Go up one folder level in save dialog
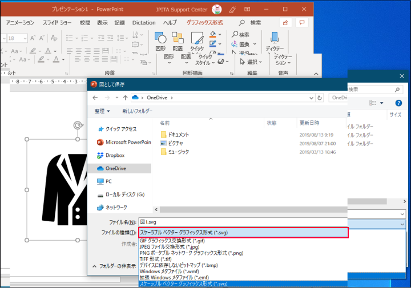 pyautogui.click(x=125, y=98)
